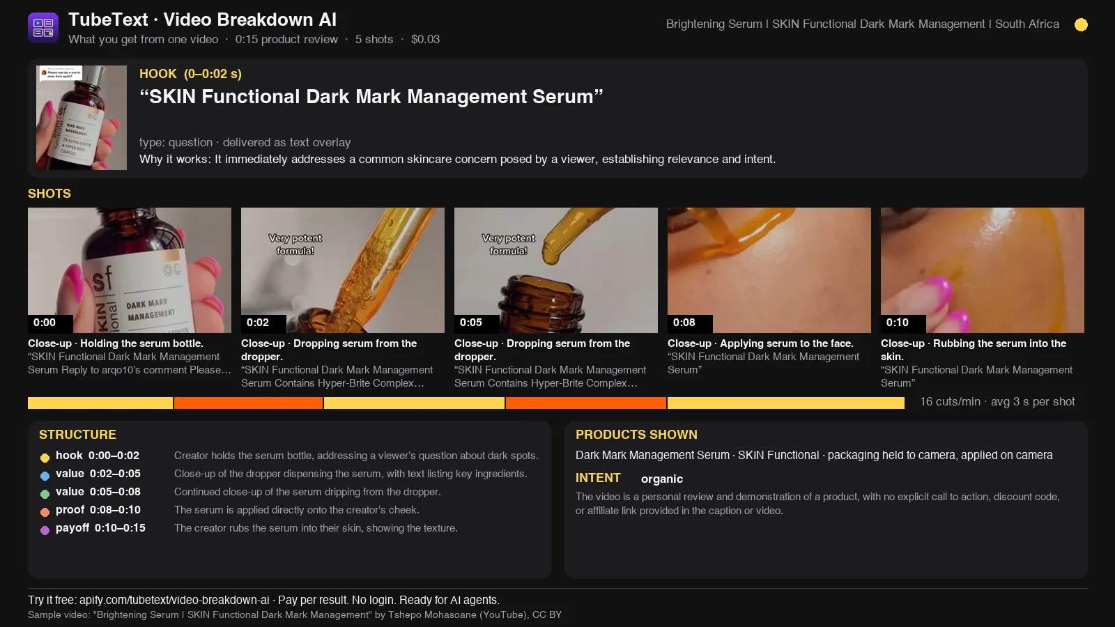The height and width of the screenshot is (627, 1115).
Task: Click the yellow status dot near the video title
Action: click(1081, 24)
